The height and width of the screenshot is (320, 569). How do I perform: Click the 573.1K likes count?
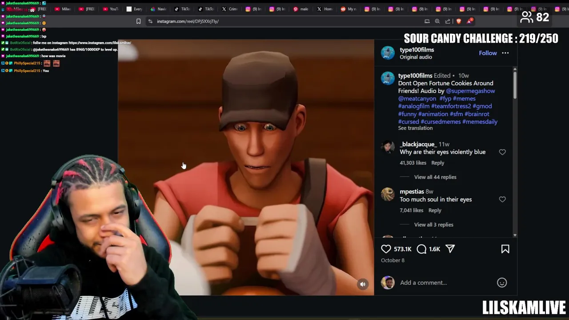click(x=403, y=249)
